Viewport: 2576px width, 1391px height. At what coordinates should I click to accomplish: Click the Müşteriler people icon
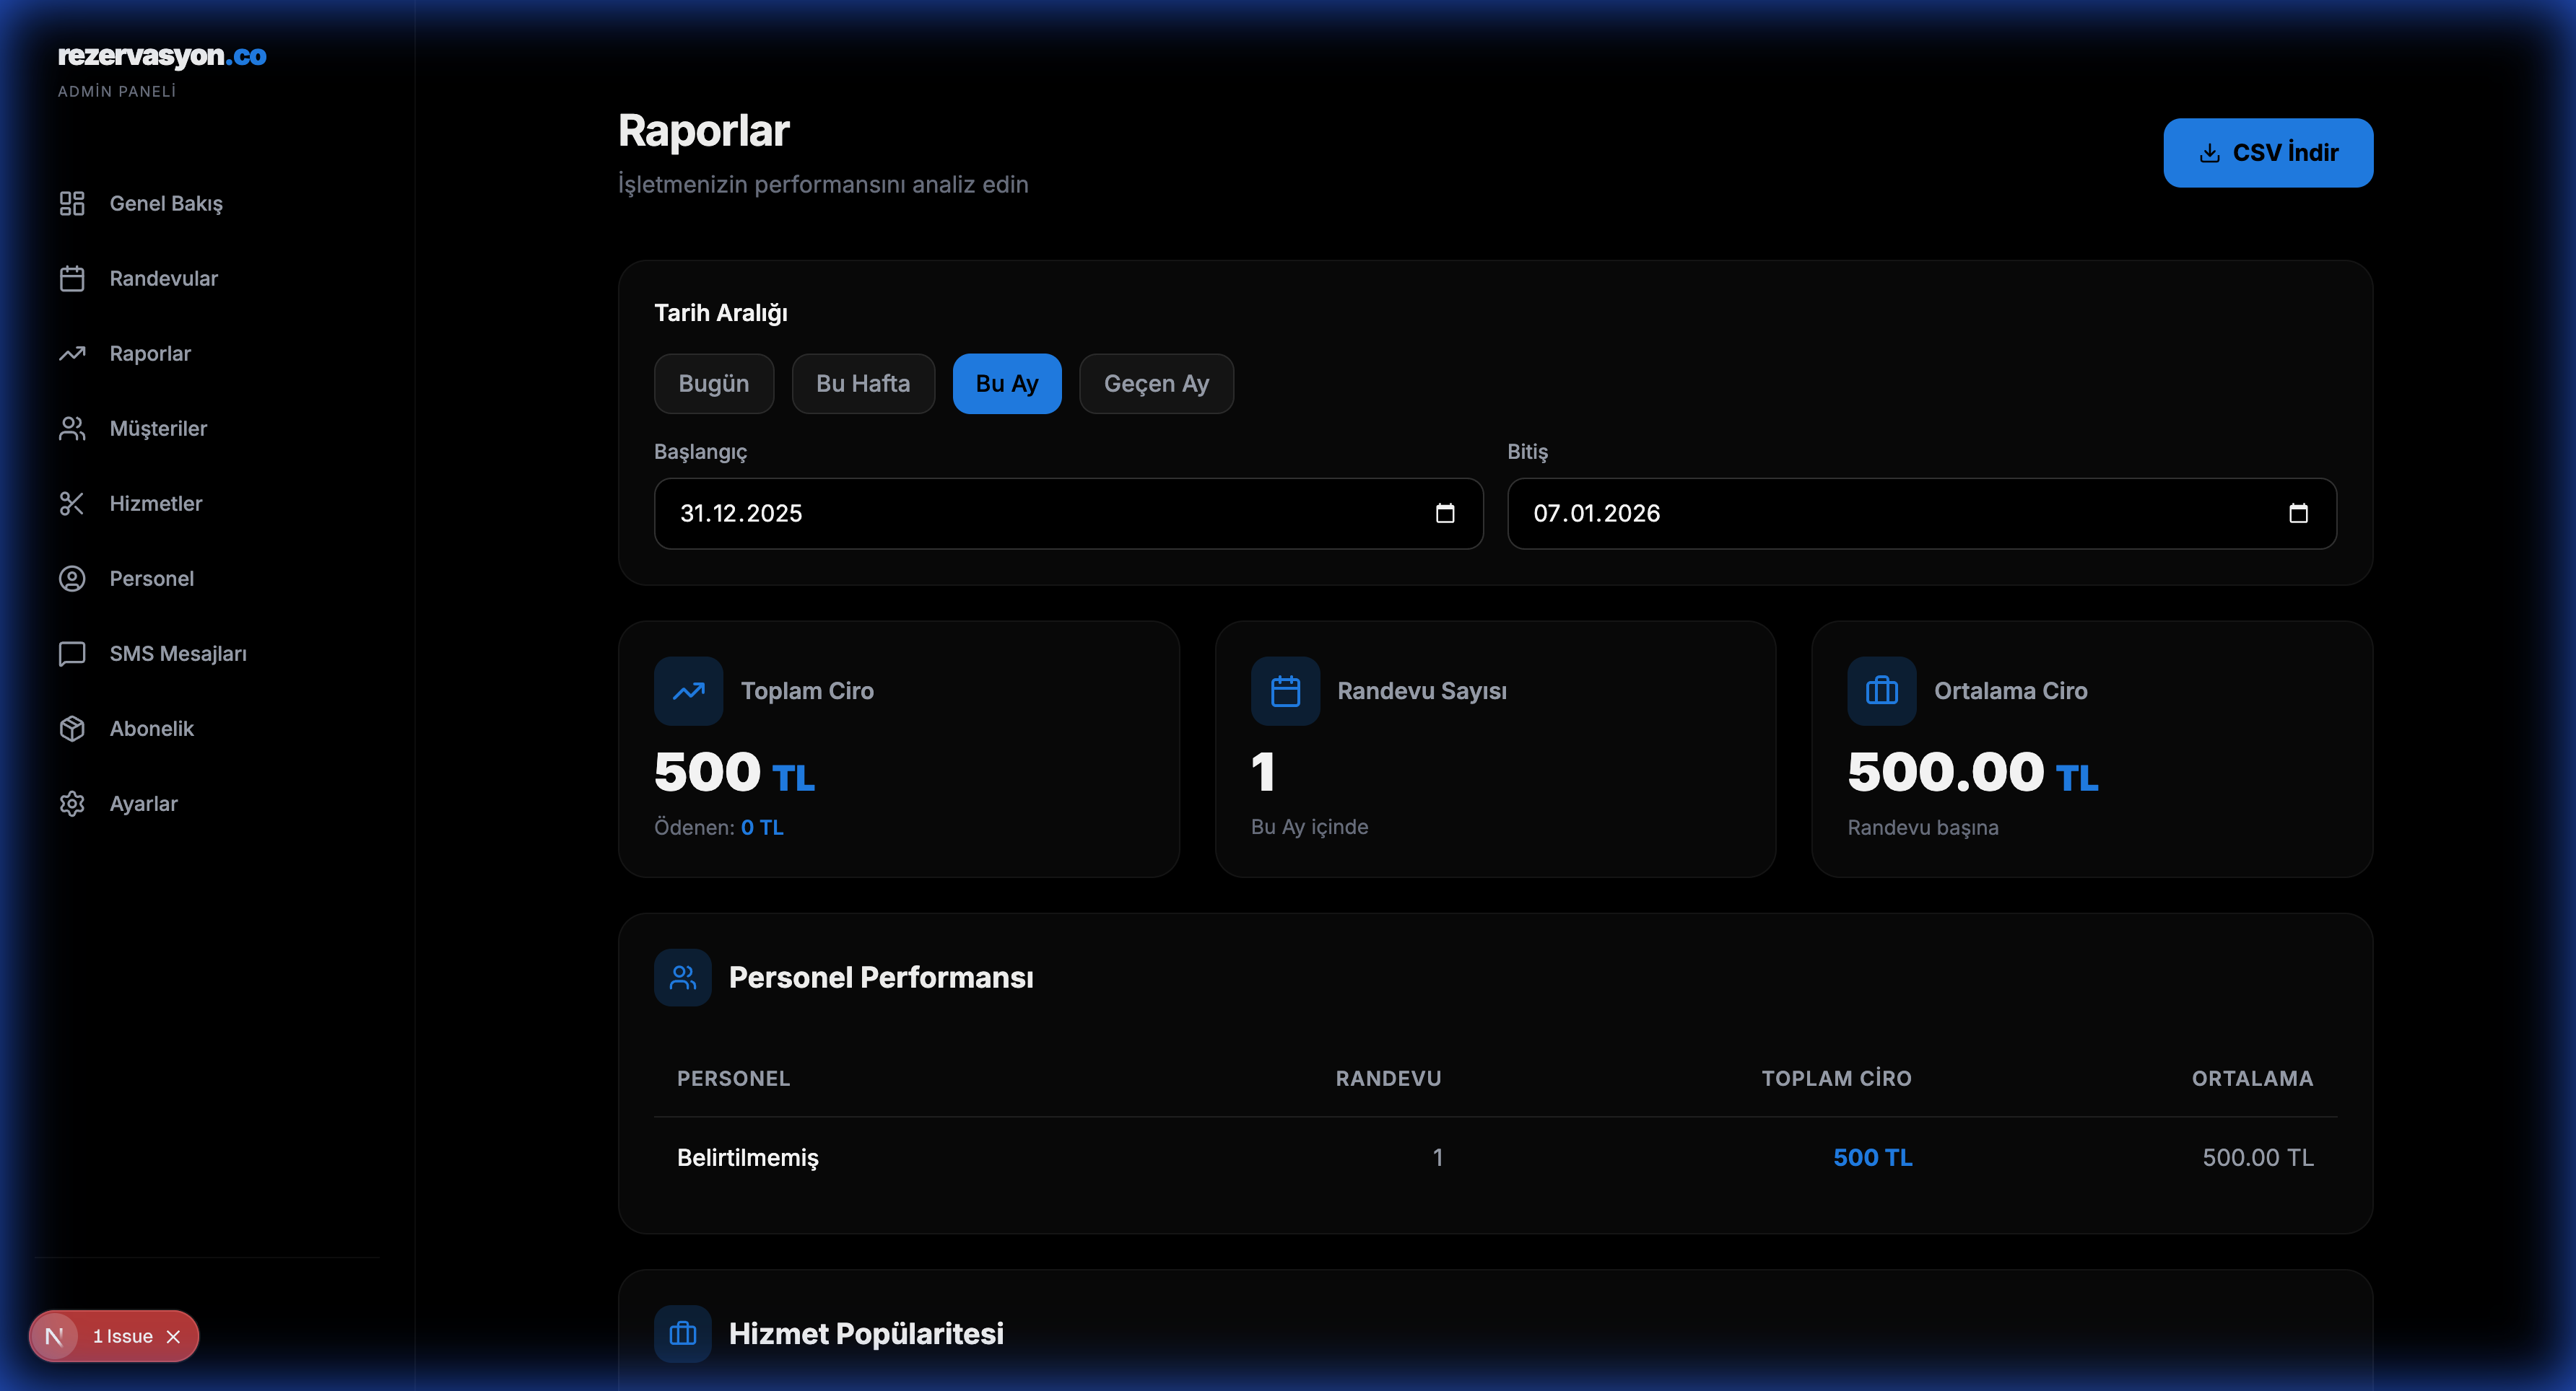pyautogui.click(x=72, y=429)
